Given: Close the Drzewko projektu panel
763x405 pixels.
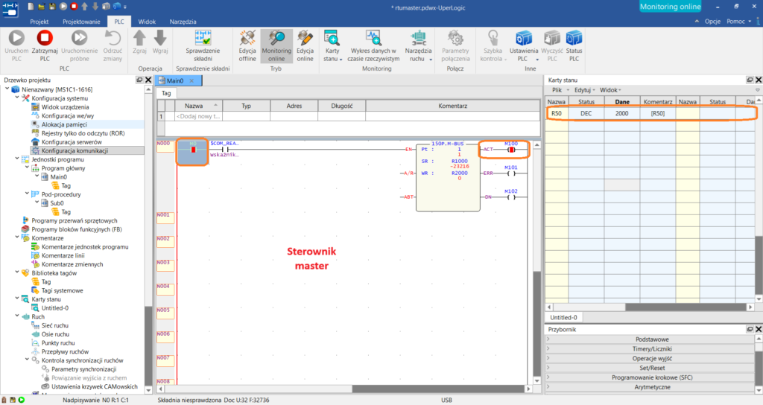Looking at the screenshot, I should coord(148,80).
